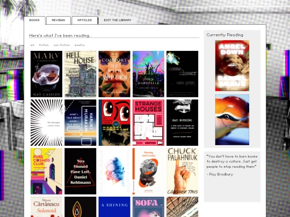Click Exit the Library tab

click(118, 20)
